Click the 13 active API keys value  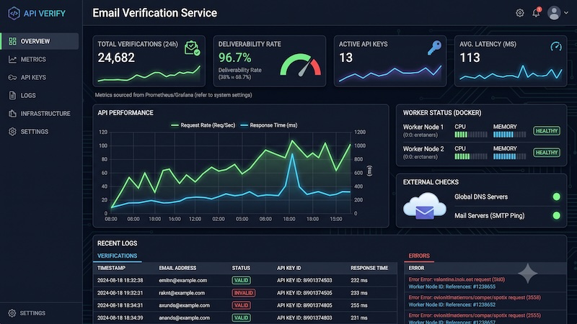(x=346, y=58)
